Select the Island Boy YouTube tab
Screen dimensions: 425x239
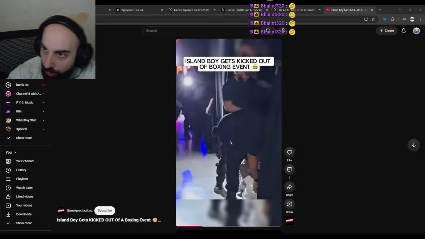click(x=349, y=10)
